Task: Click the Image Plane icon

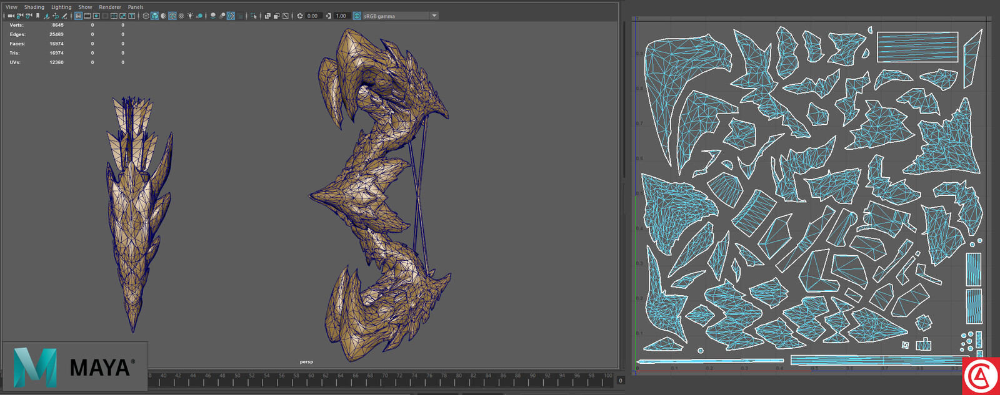Action: [x=46, y=16]
